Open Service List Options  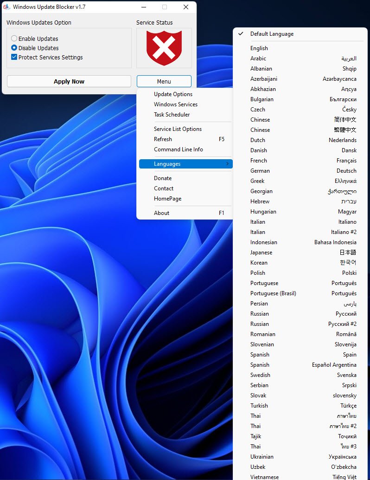coord(185,129)
